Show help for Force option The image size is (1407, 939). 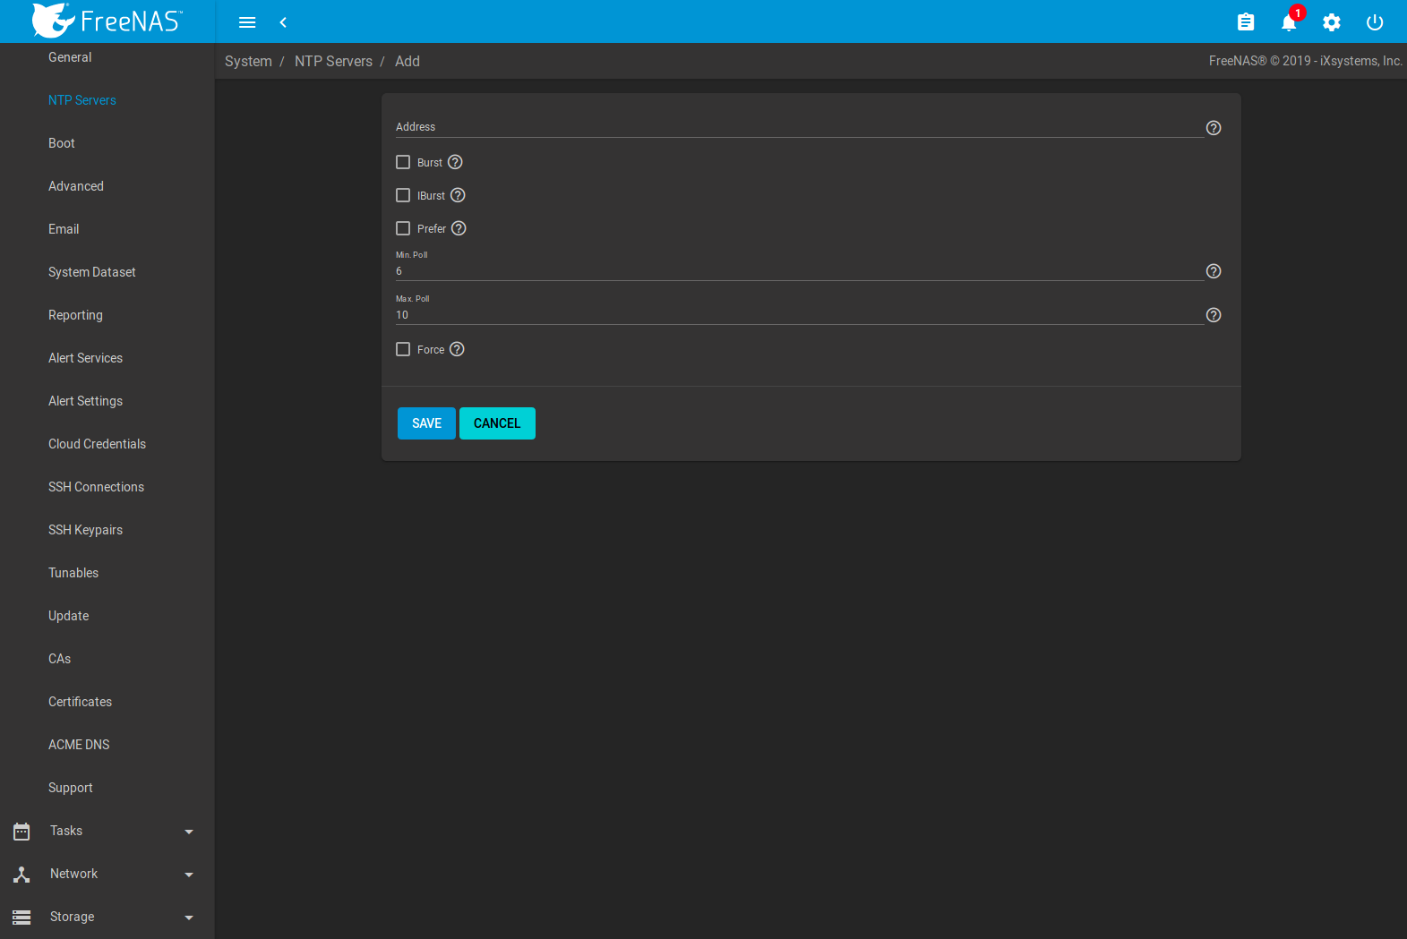coord(457,349)
